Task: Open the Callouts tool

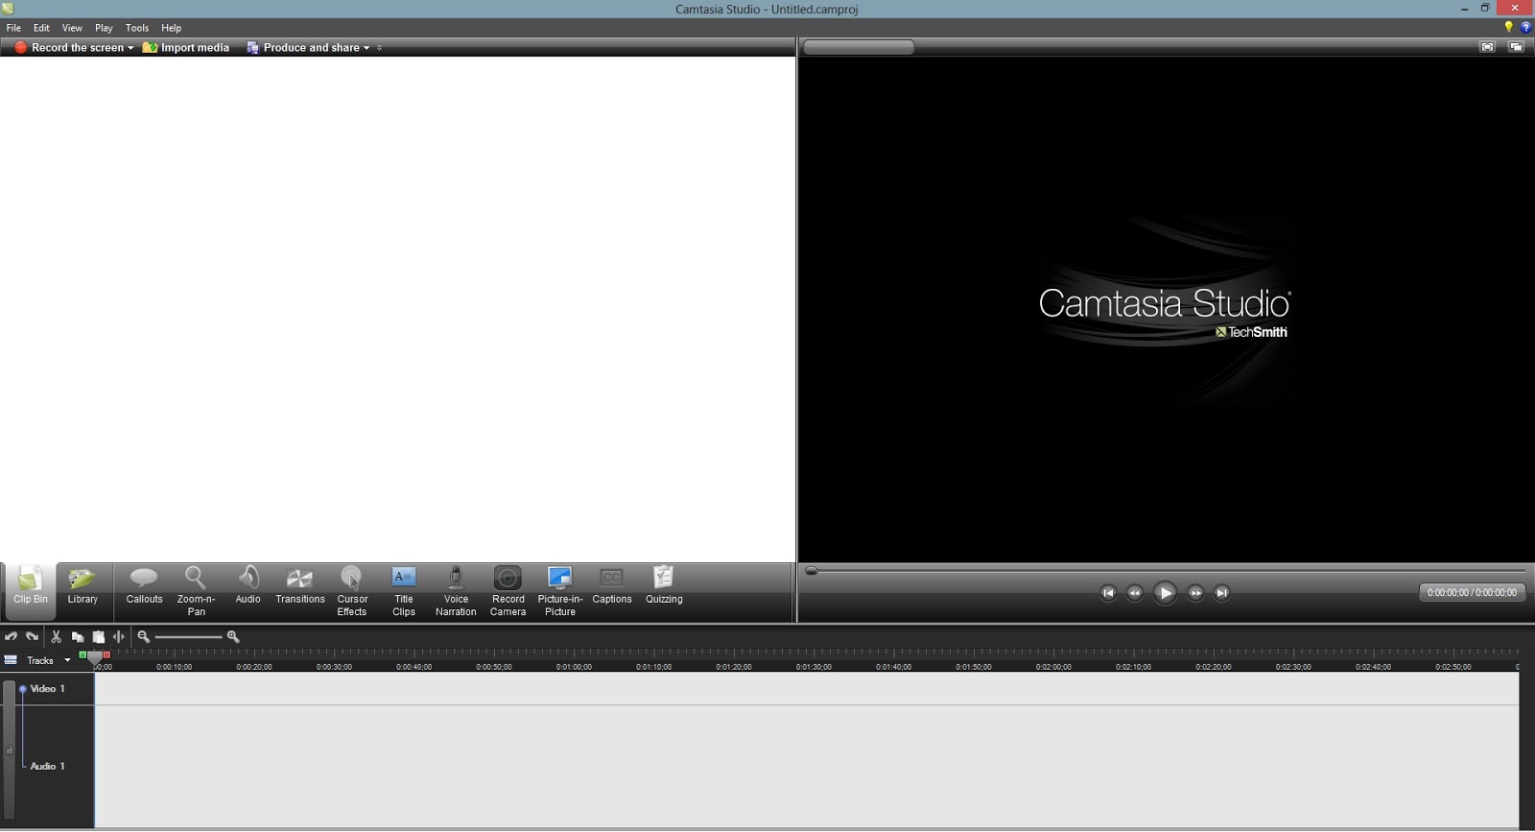Action: [144, 587]
